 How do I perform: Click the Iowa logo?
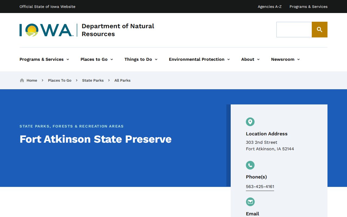point(46,30)
